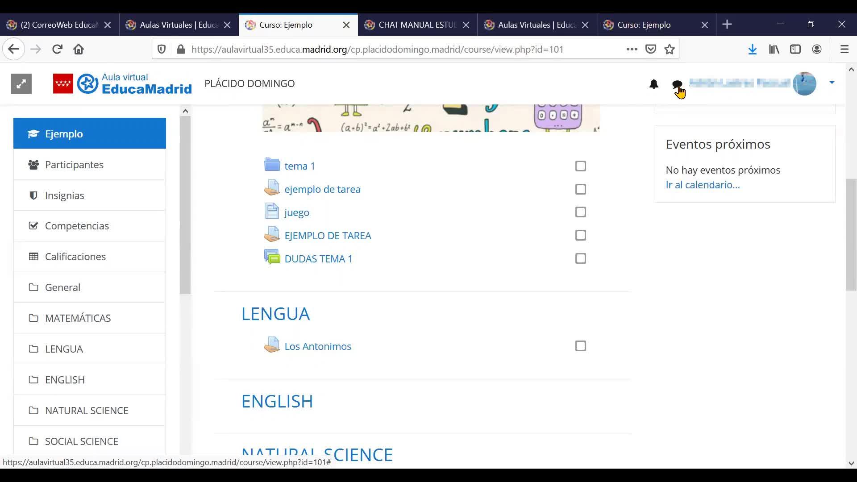This screenshot has height=482, width=857.
Task: Toggle the messaging chat bubble icon
Action: 677,84
